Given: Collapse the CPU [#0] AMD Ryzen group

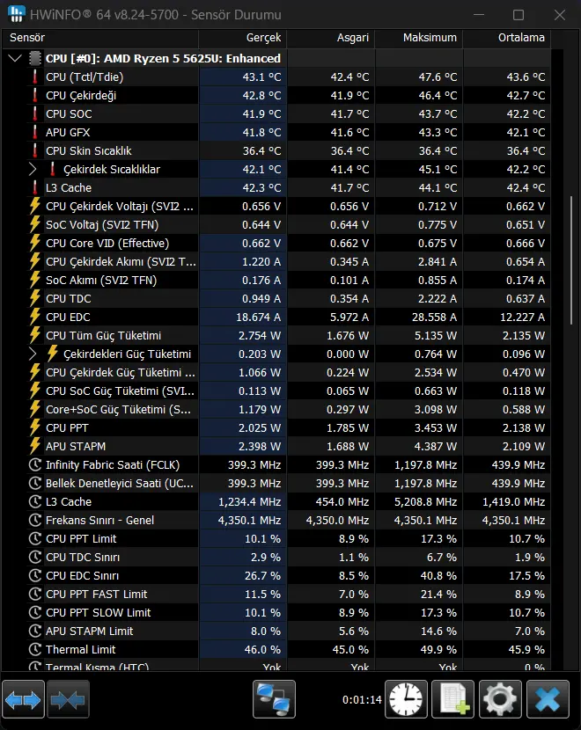Looking at the screenshot, I should click(15, 58).
